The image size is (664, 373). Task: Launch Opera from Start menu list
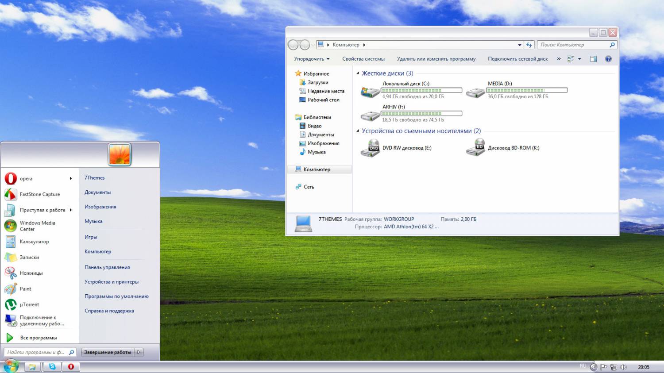click(x=39, y=179)
